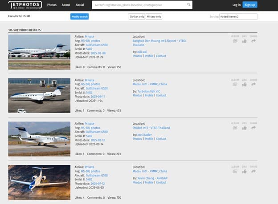This screenshot has height=204, width=278.
Task: Open the Photos menu
Action: (52, 5)
